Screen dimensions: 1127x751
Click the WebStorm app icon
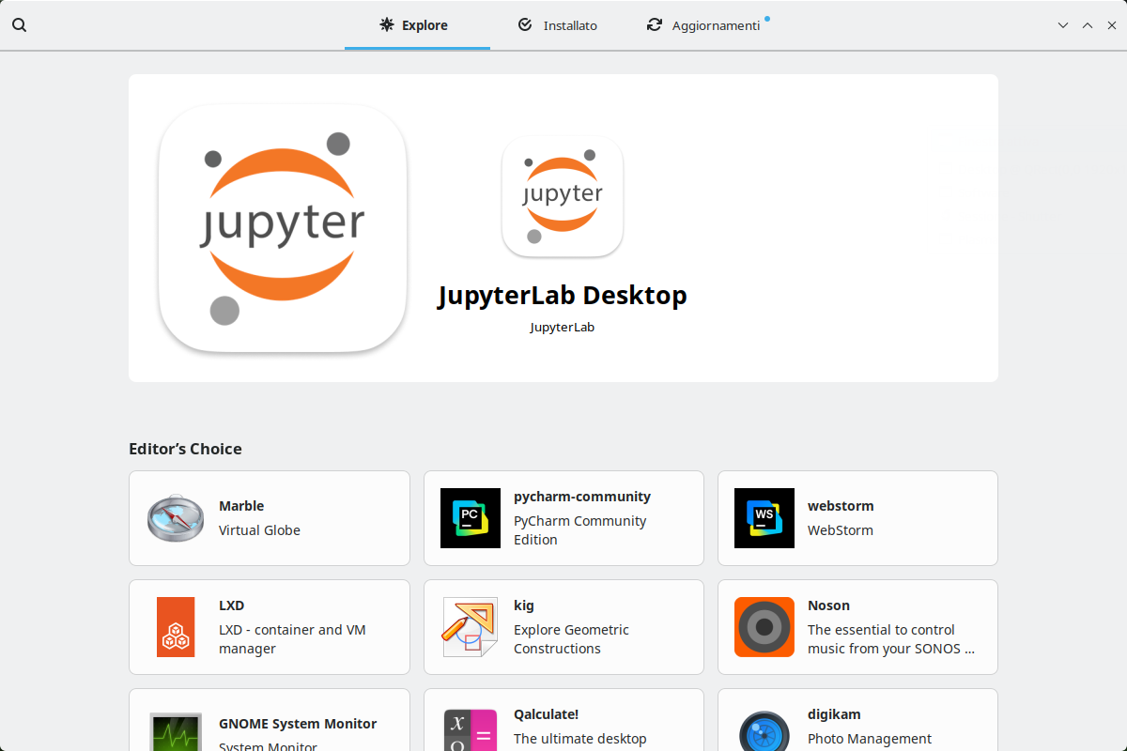764,518
